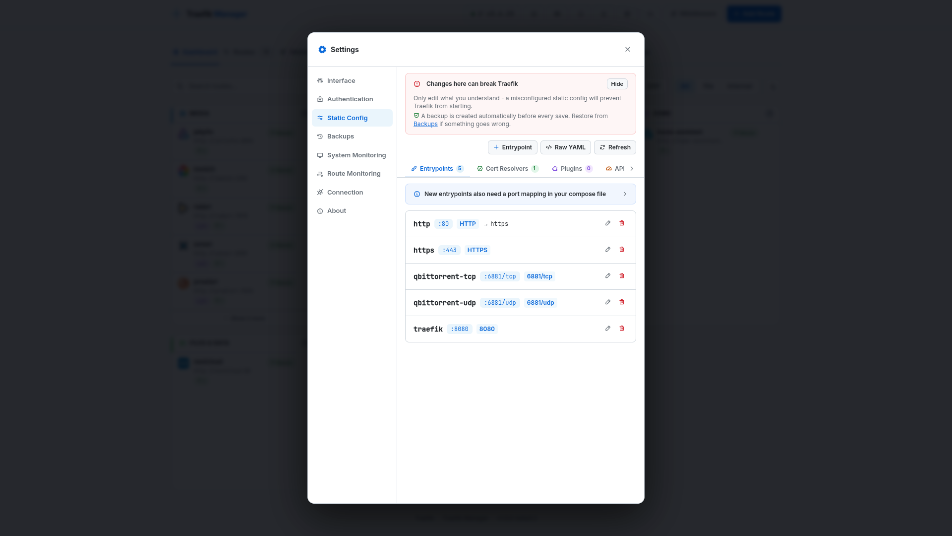Click the :80 port badge
Screen dimensions: 952x536
(443, 224)
